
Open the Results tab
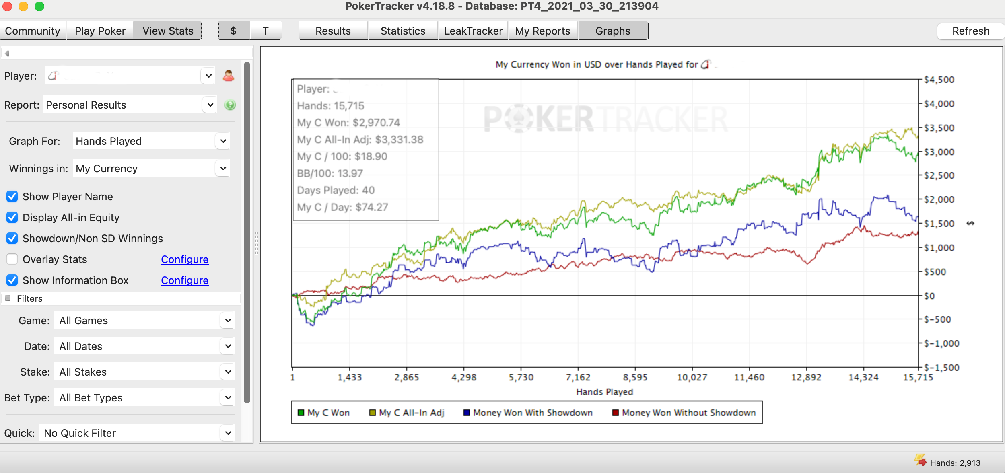click(x=333, y=31)
